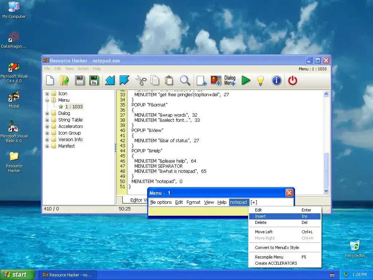Click the editor scrollbar down arrow
This screenshot has height=280, width=373.
tap(326, 191)
